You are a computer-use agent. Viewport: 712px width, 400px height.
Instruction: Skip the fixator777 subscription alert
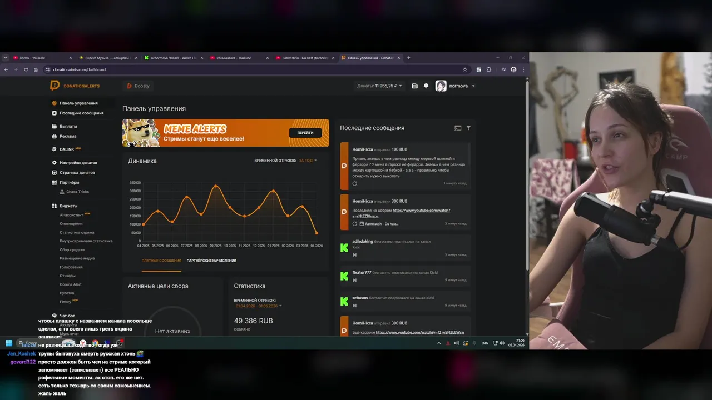pyautogui.click(x=355, y=280)
